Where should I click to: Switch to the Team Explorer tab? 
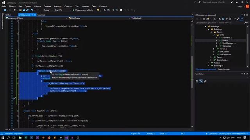224,70
